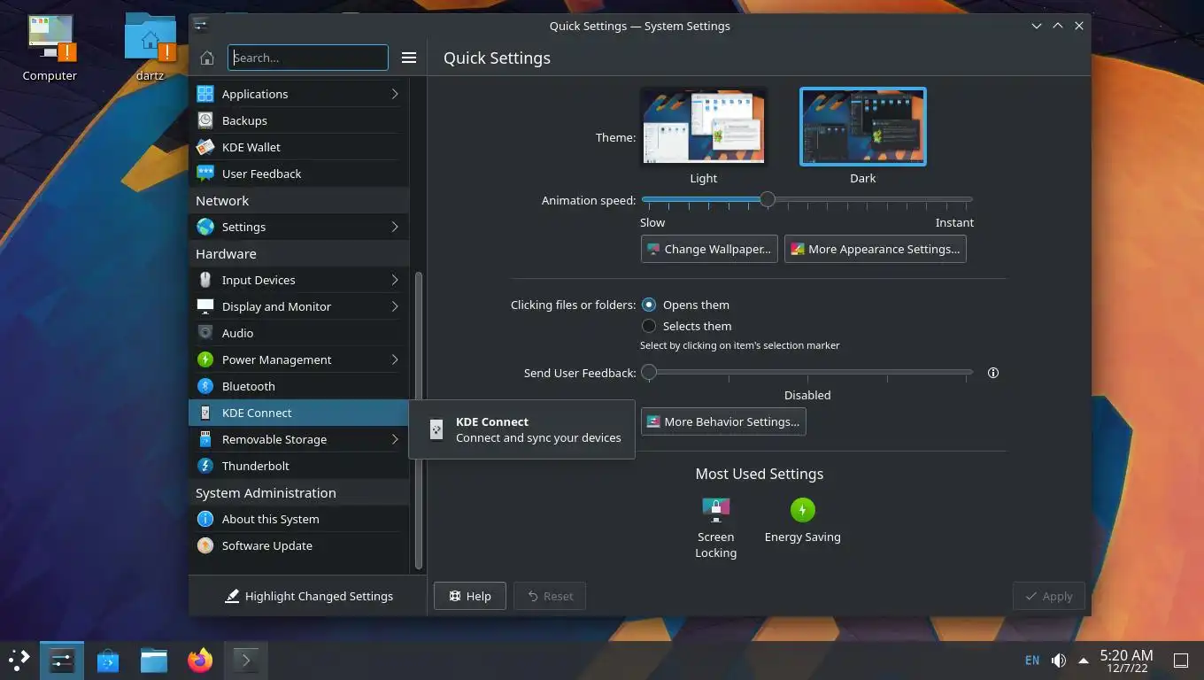Open the hamburger menu next to search
Image resolution: width=1204 pixels, height=680 pixels.
pyautogui.click(x=409, y=58)
